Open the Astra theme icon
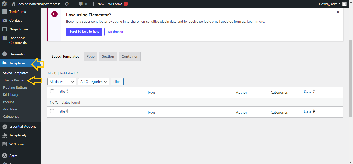Viewport: 353px width, 164px height. [5, 156]
